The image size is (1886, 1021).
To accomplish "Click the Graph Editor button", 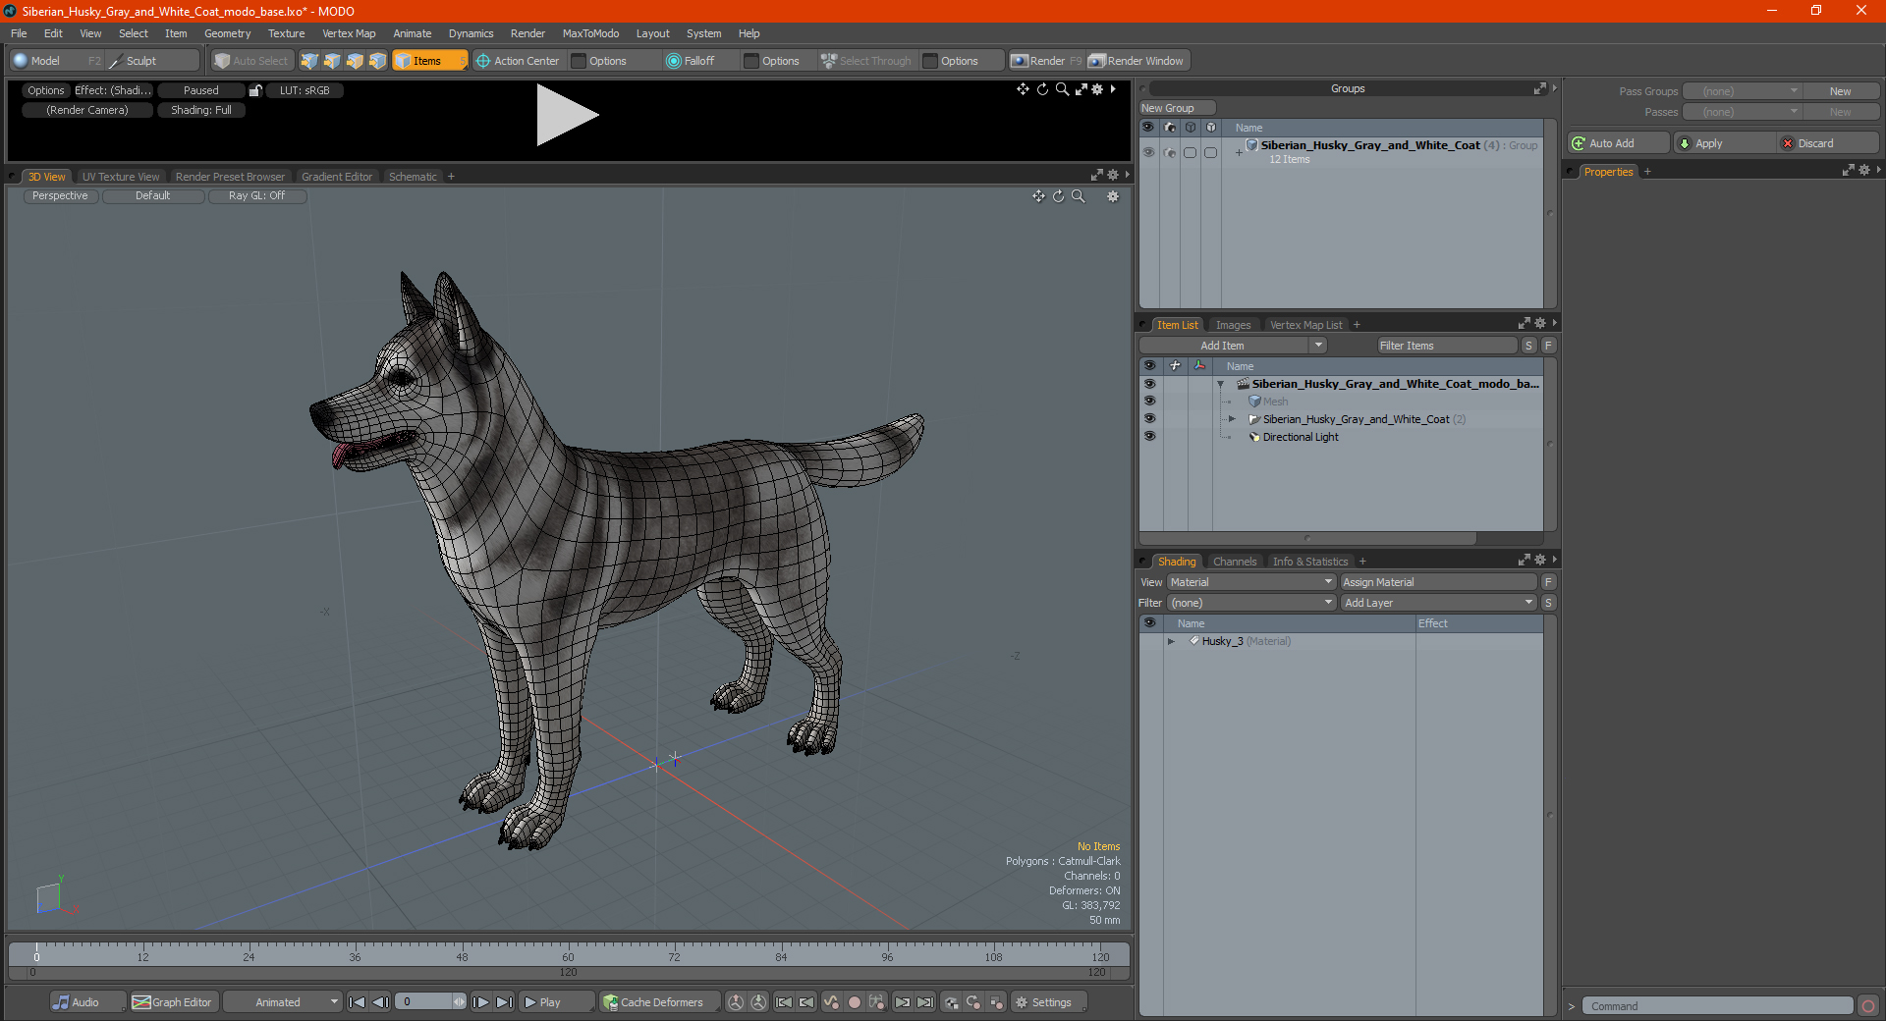I will (172, 1002).
